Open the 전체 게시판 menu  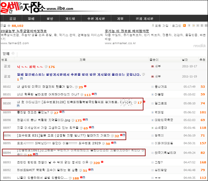[x=144, y=19]
